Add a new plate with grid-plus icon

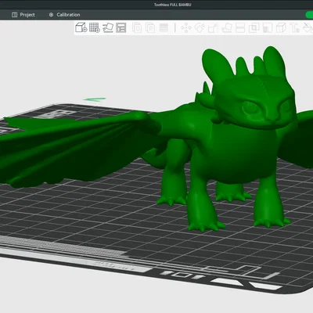[x=95, y=27]
